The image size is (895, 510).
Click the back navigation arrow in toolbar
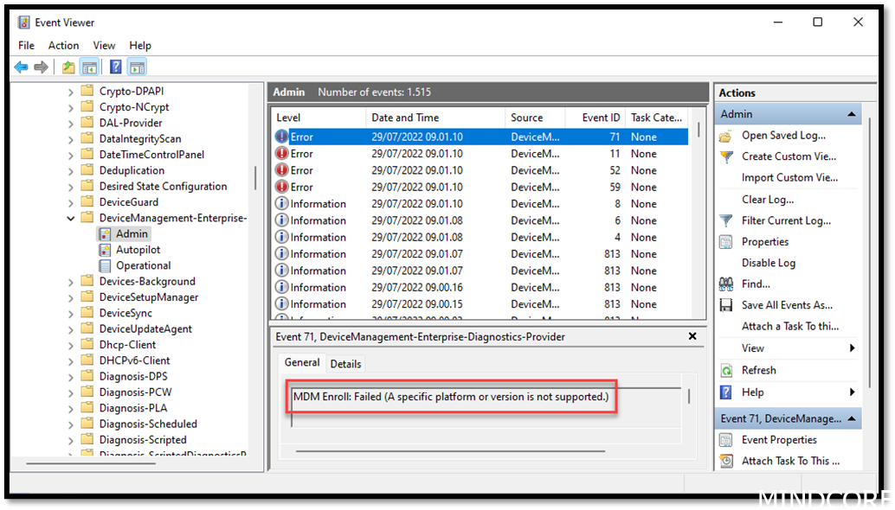[21, 67]
